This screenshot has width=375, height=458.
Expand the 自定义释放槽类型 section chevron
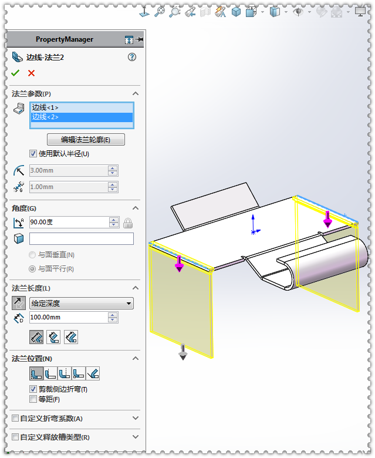(x=136, y=437)
